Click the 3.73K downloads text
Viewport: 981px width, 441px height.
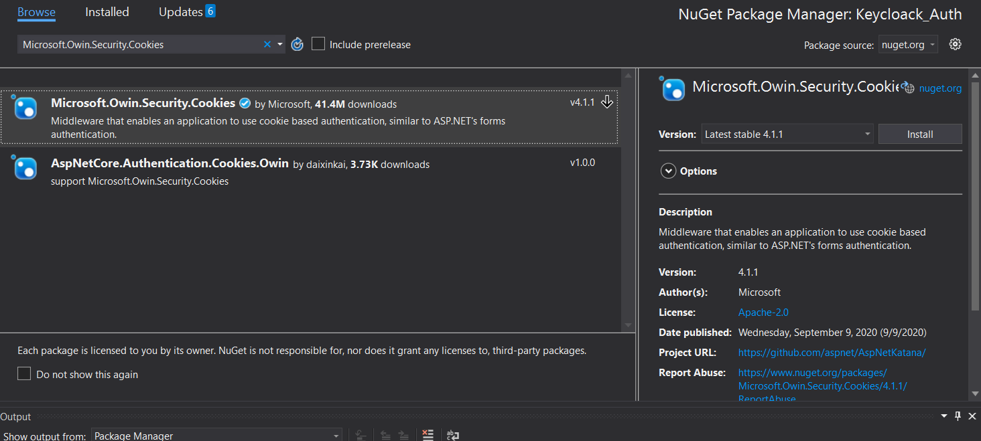coord(390,164)
